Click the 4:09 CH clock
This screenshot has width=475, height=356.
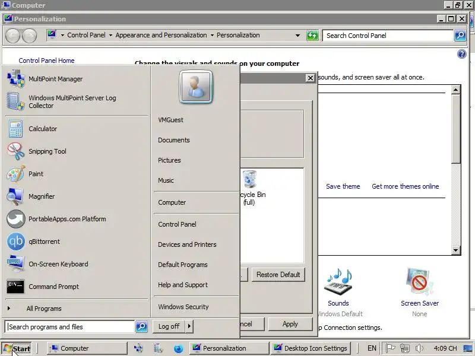pos(445,348)
